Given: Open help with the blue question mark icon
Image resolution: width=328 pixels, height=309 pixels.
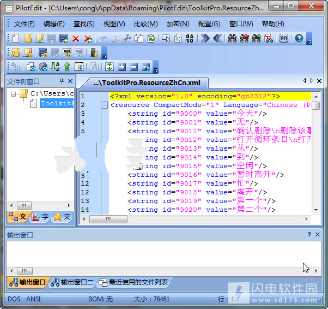Looking at the screenshot, I should pyautogui.click(x=299, y=39).
